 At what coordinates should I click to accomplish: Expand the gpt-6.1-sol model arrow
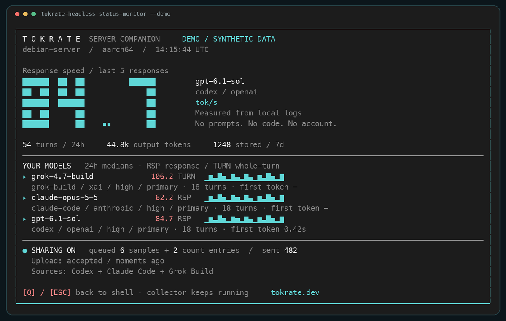pos(24,219)
